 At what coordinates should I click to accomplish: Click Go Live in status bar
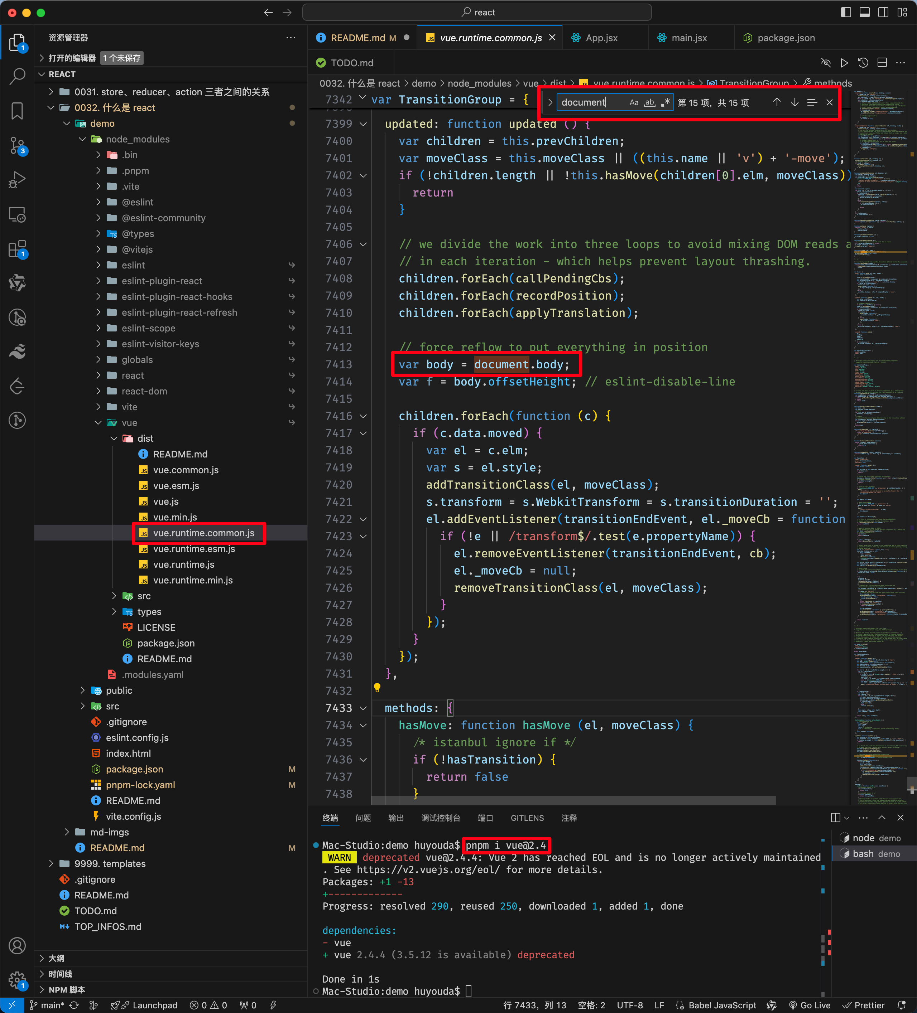coord(810,1005)
